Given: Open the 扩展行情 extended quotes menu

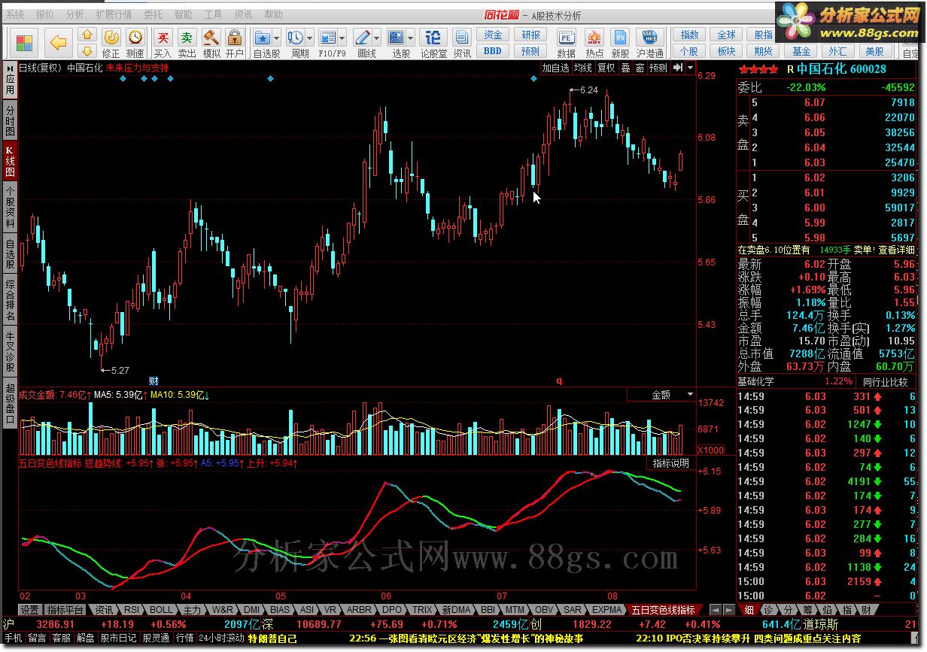Looking at the screenshot, I should pos(114,14).
